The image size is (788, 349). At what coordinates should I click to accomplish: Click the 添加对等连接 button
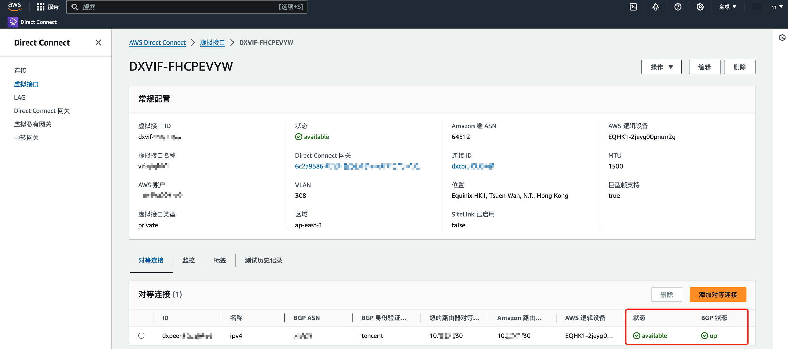click(718, 295)
